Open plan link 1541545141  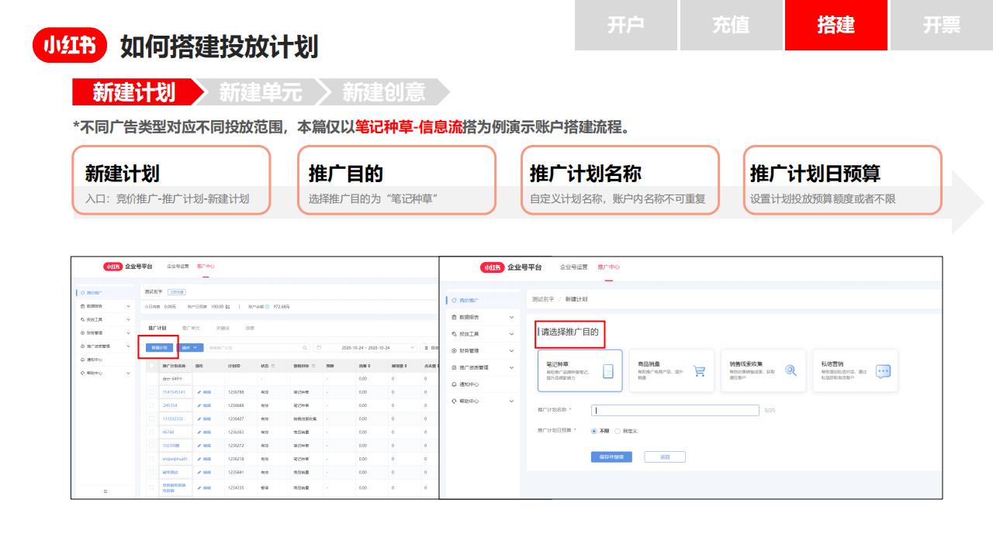pyautogui.click(x=174, y=392)
